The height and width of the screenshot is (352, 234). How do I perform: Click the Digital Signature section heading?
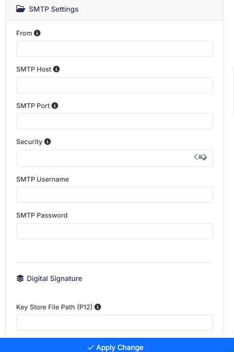[55, 278]
